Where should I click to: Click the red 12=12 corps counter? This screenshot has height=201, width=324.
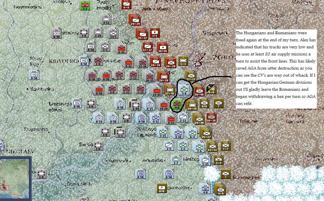click(x=147, y=47)
